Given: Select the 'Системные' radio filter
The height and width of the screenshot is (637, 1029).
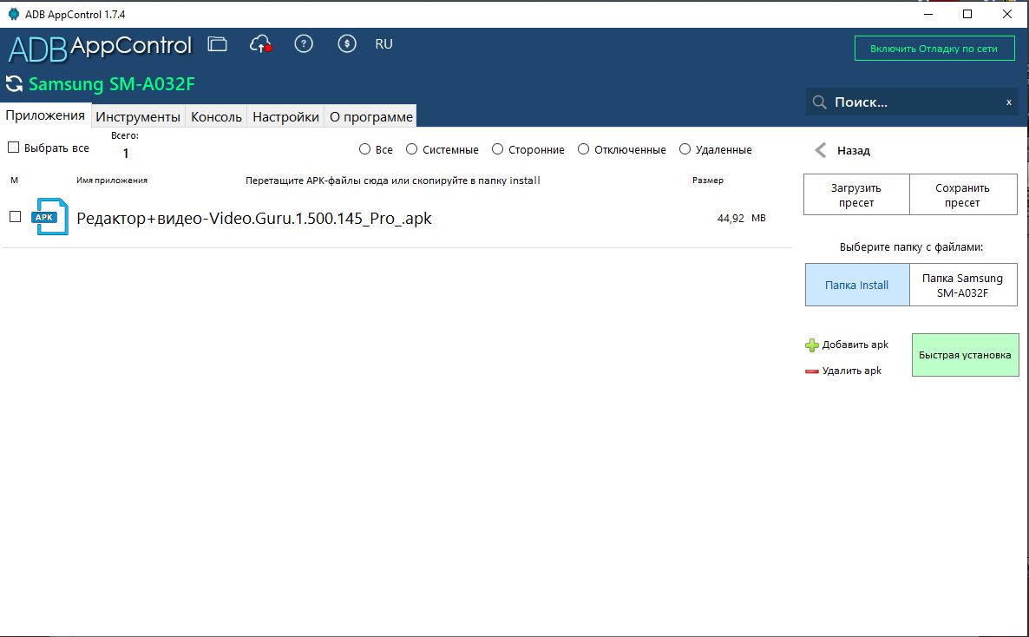Looking at the screenshot, I should pyautogui.click(x=411, y=149).
